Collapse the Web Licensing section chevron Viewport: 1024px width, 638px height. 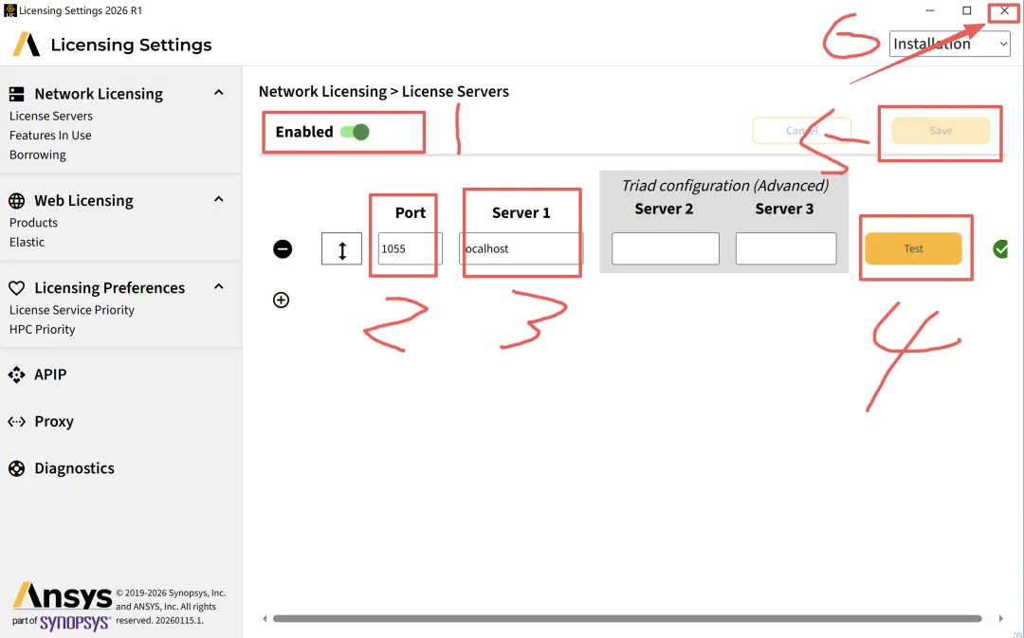pos(219,199)
